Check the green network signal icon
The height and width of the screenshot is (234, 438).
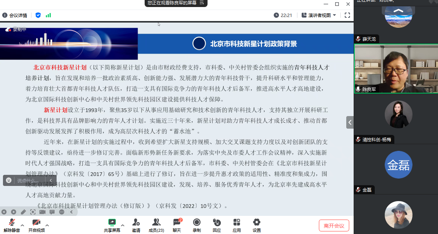coord(48,15)
